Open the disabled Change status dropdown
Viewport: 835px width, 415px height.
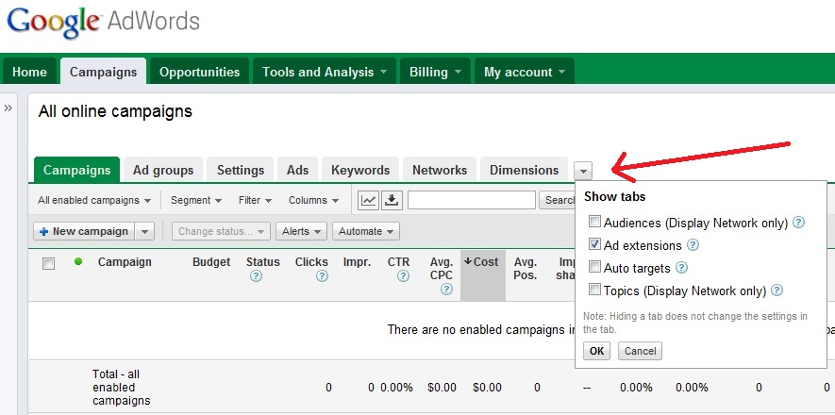click(221, 231)
